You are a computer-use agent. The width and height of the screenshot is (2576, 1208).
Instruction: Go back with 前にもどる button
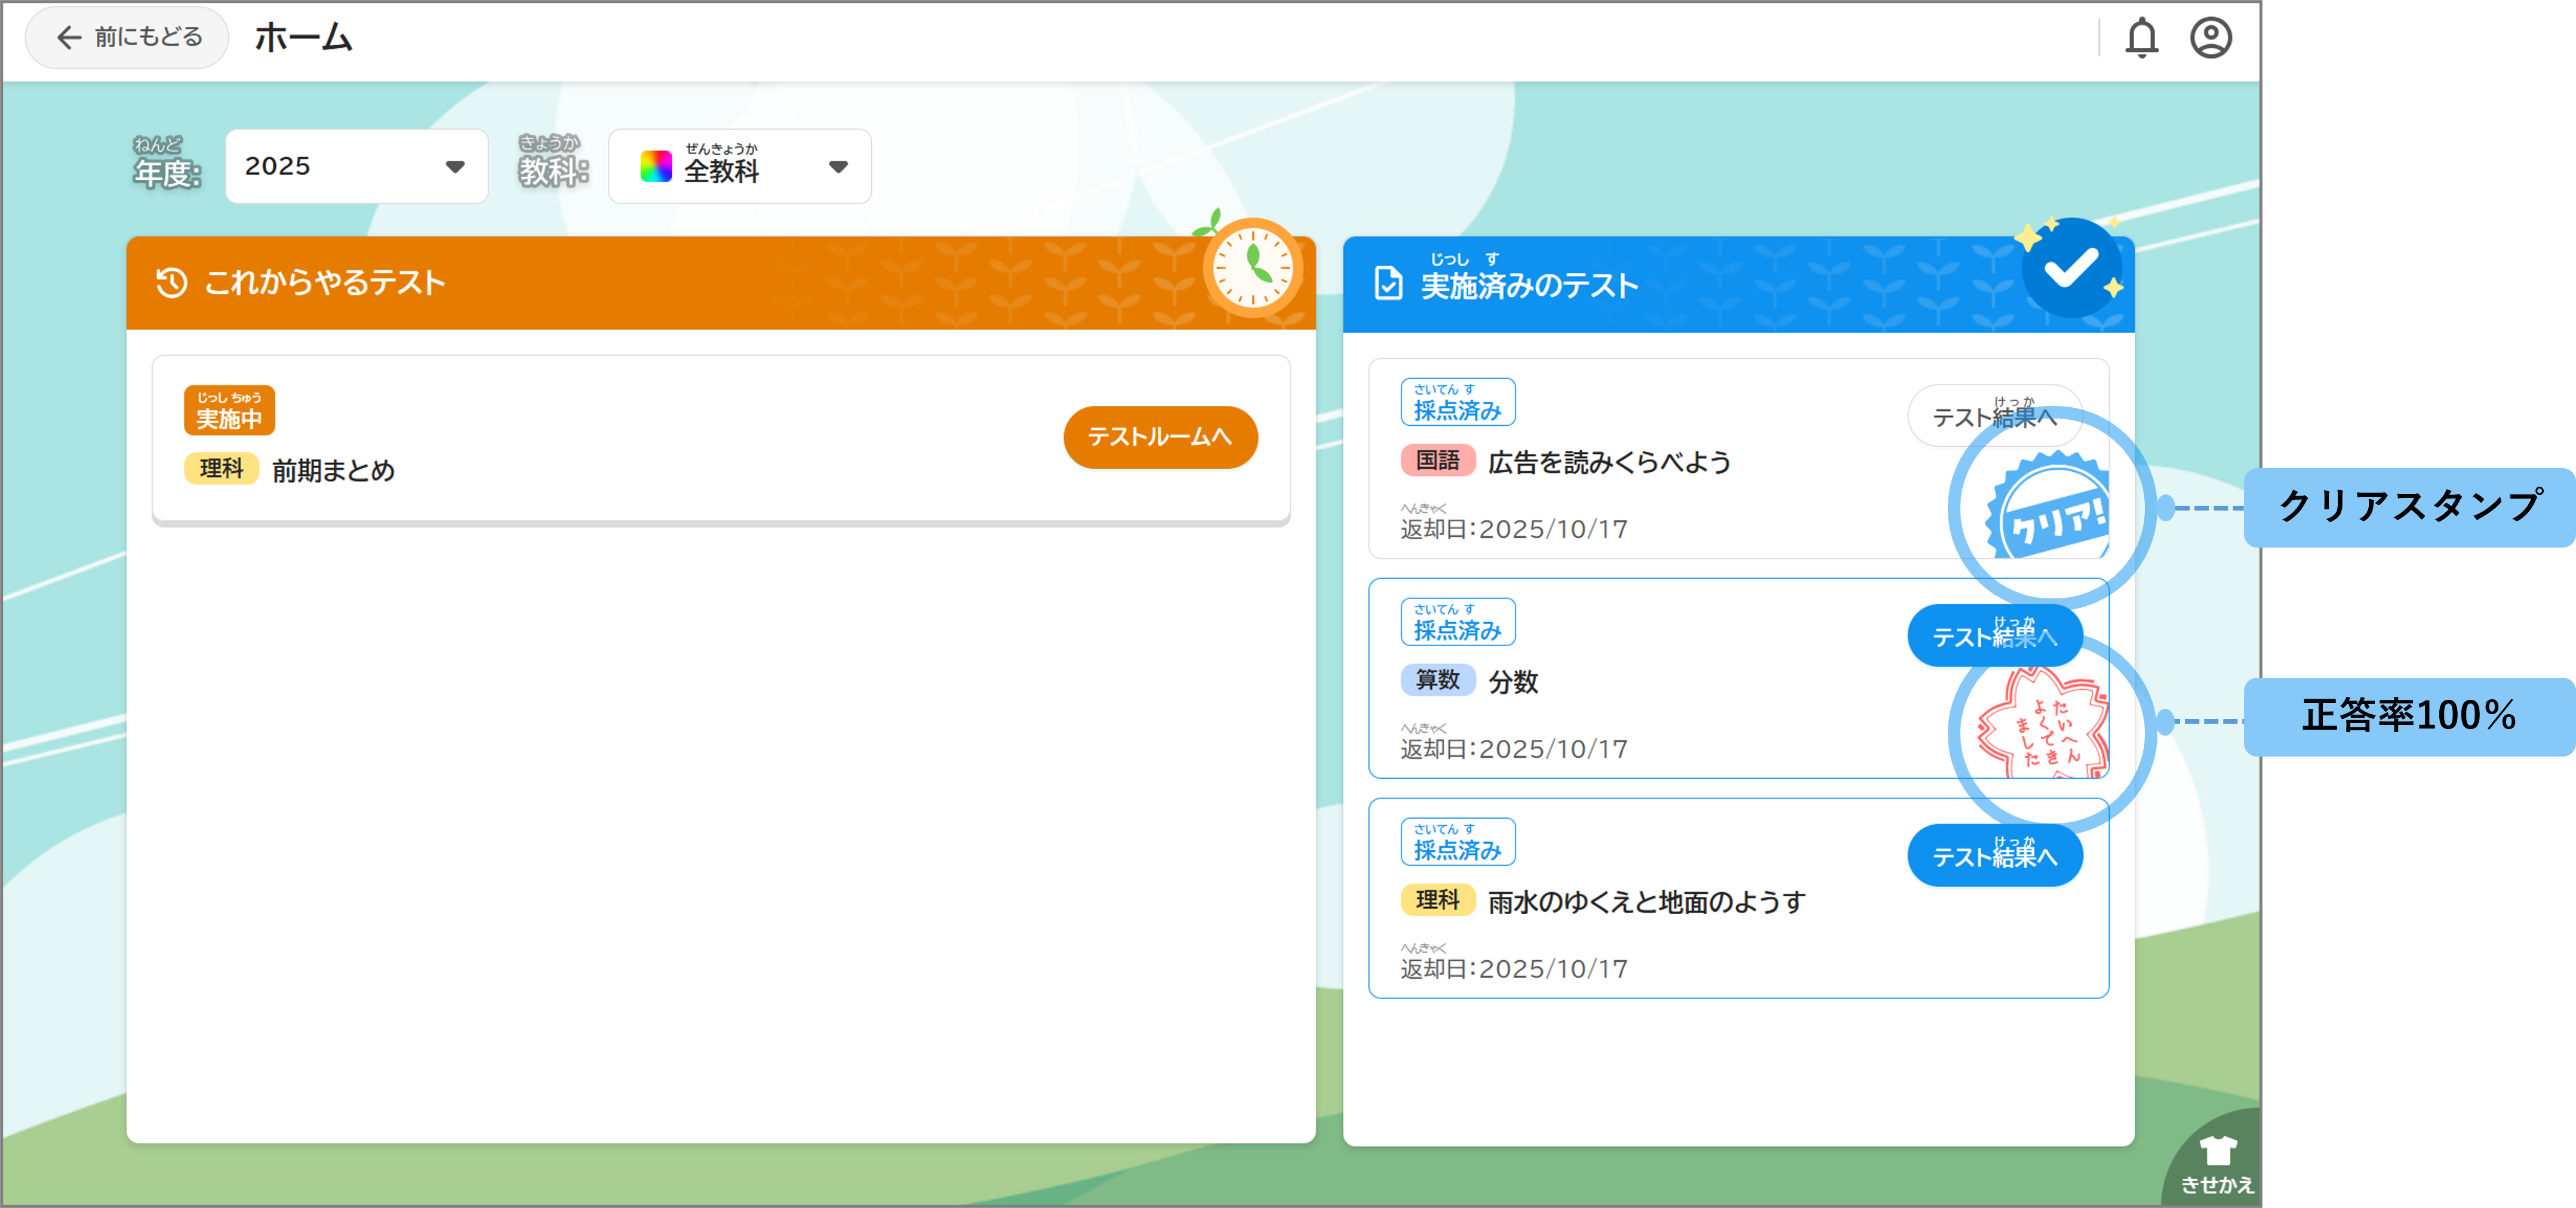(128, 38)
